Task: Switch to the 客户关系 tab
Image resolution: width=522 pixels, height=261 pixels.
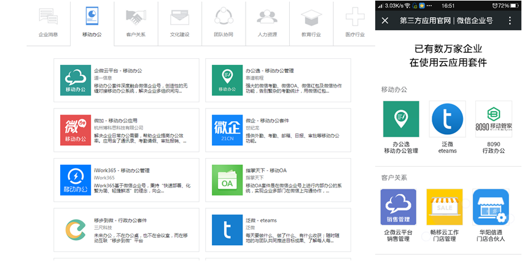Action: pos(136,23)
